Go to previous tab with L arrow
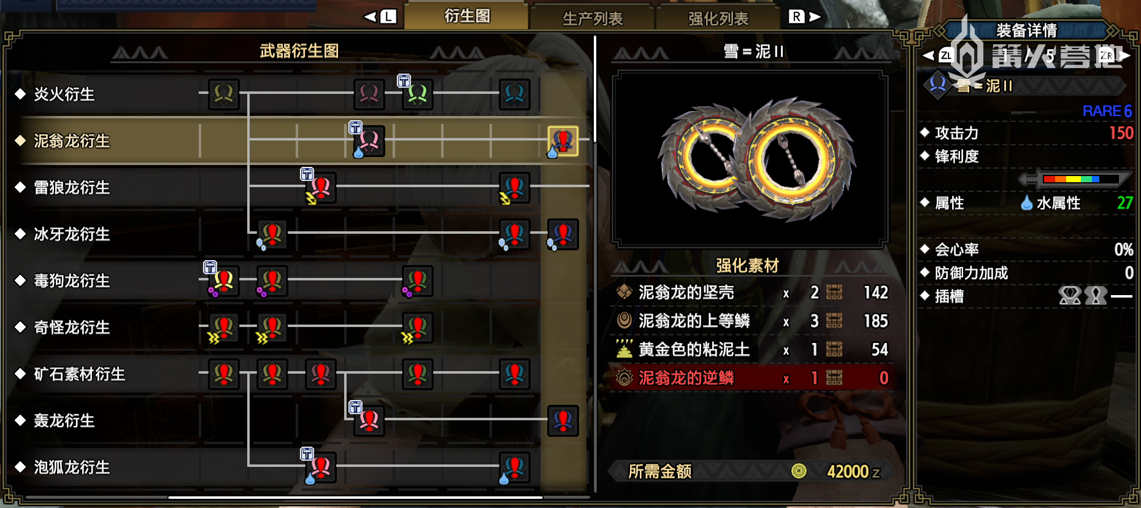The image size is (1141, 508). 380,17
